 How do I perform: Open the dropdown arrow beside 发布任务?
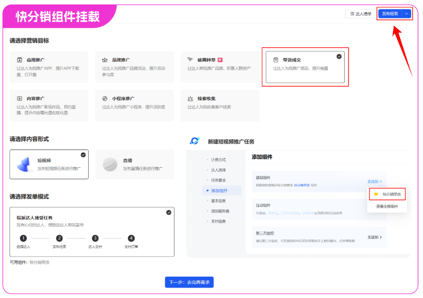pos(407,13)
